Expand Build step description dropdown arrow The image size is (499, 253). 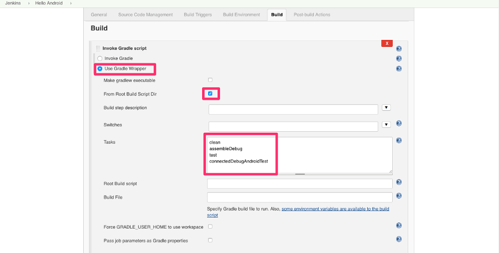tap(386, 108)
